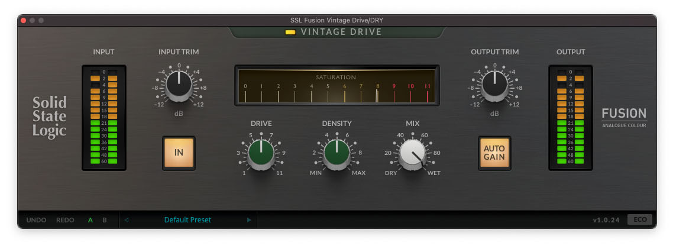Viewport: 673px width, 249px height.
Task: Click the DENSITY label
Action: (337, 124)
